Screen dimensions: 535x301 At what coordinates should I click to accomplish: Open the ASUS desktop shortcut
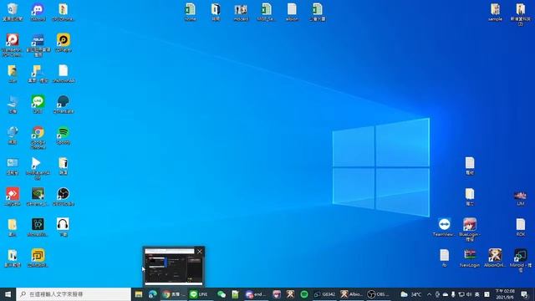tap(38, 45)
